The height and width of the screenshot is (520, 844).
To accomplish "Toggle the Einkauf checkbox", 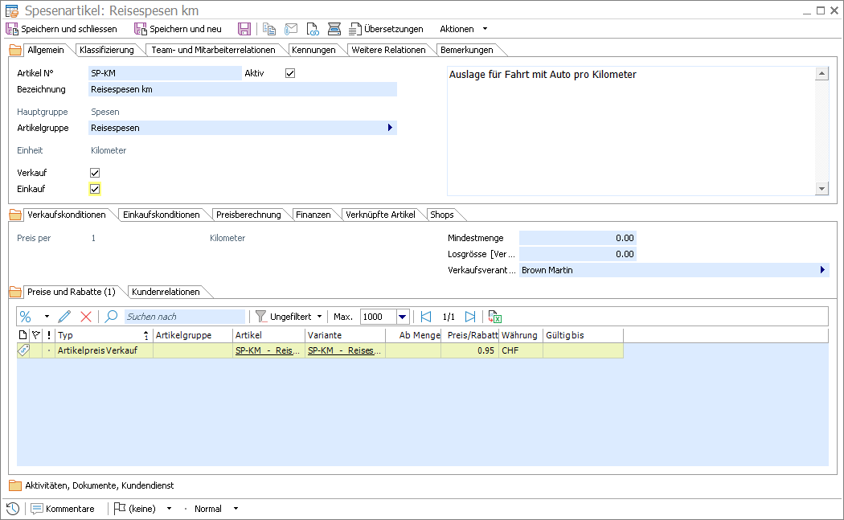I will 95,189.
